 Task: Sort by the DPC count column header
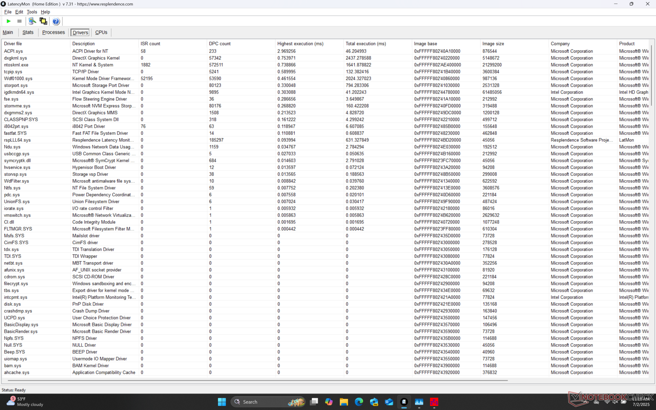pyautogui.click(x=241, y=44)
